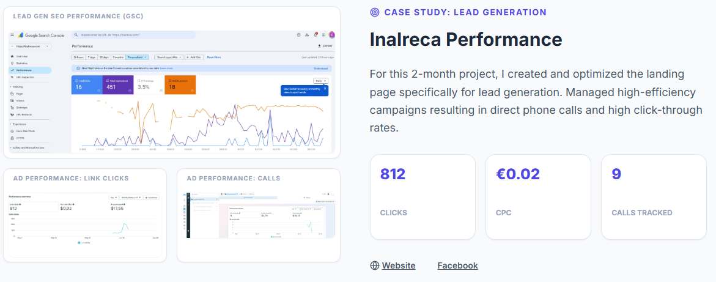This screenshot has width=716, height=282.
Task: Click the Google Search Console logo
Action: coord(42,35)
